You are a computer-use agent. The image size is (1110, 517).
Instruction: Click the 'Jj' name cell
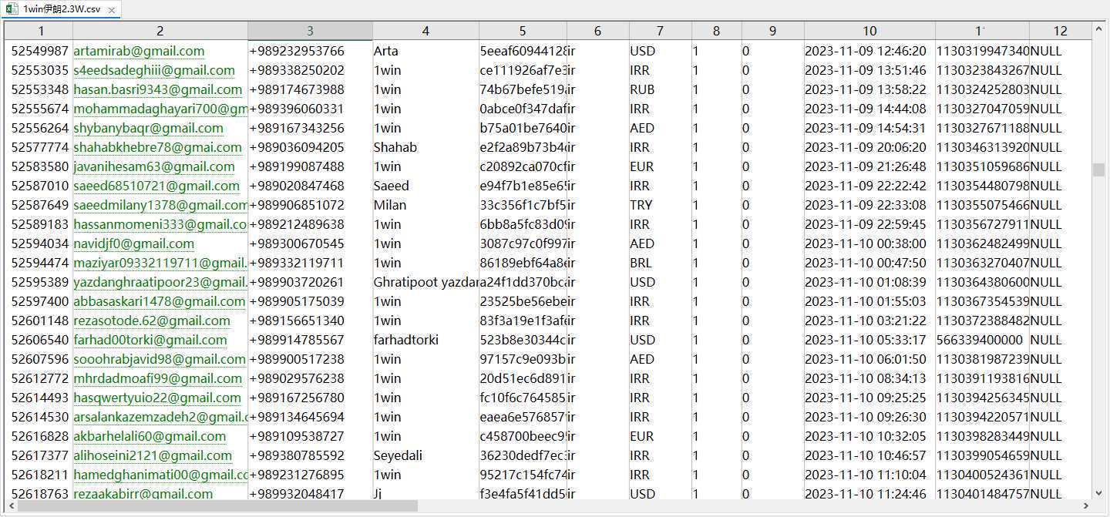425,494
